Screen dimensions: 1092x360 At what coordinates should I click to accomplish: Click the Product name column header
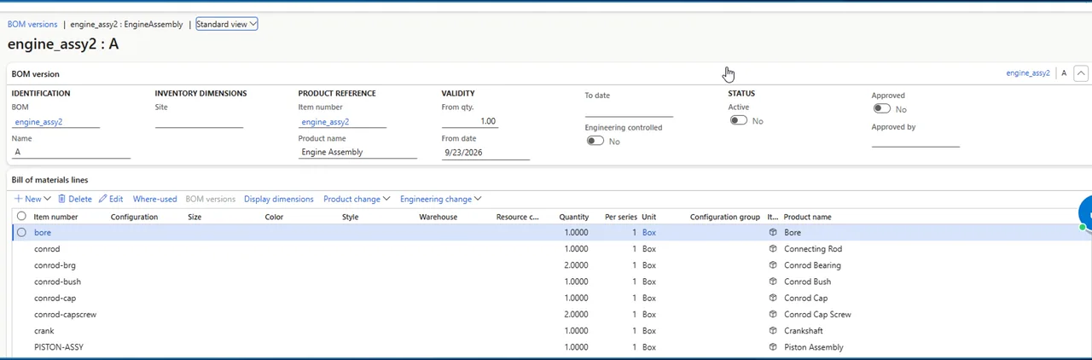coord(807,217)
